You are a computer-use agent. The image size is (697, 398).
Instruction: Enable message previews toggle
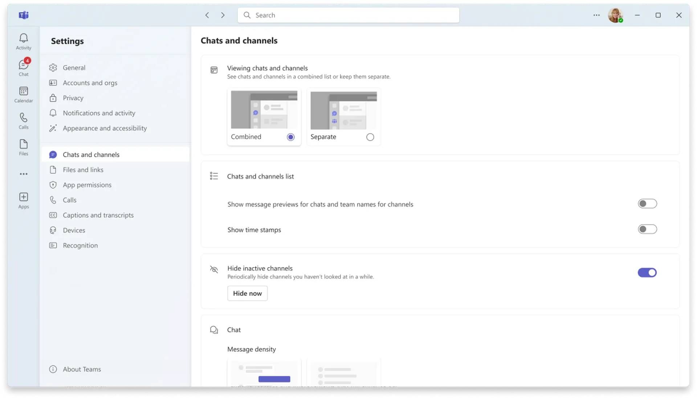[x=647, y=204]
